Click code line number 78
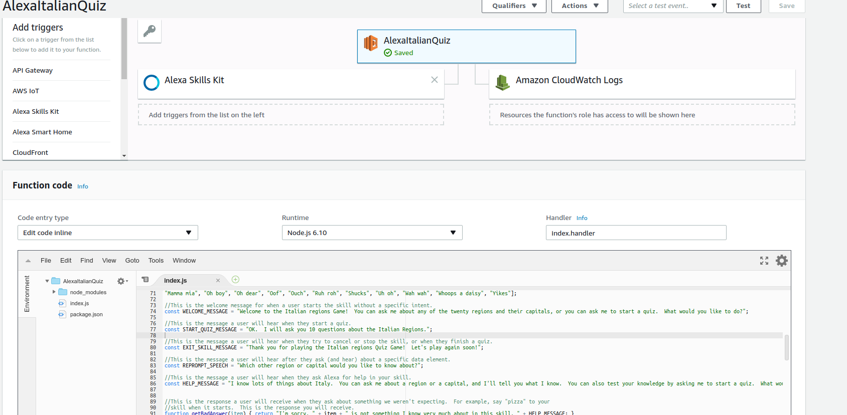This screenshot has height=415, width=847. click(153, 335)
